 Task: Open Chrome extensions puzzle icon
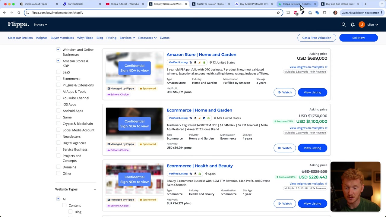pyautogui.click(x=324, y=13)
